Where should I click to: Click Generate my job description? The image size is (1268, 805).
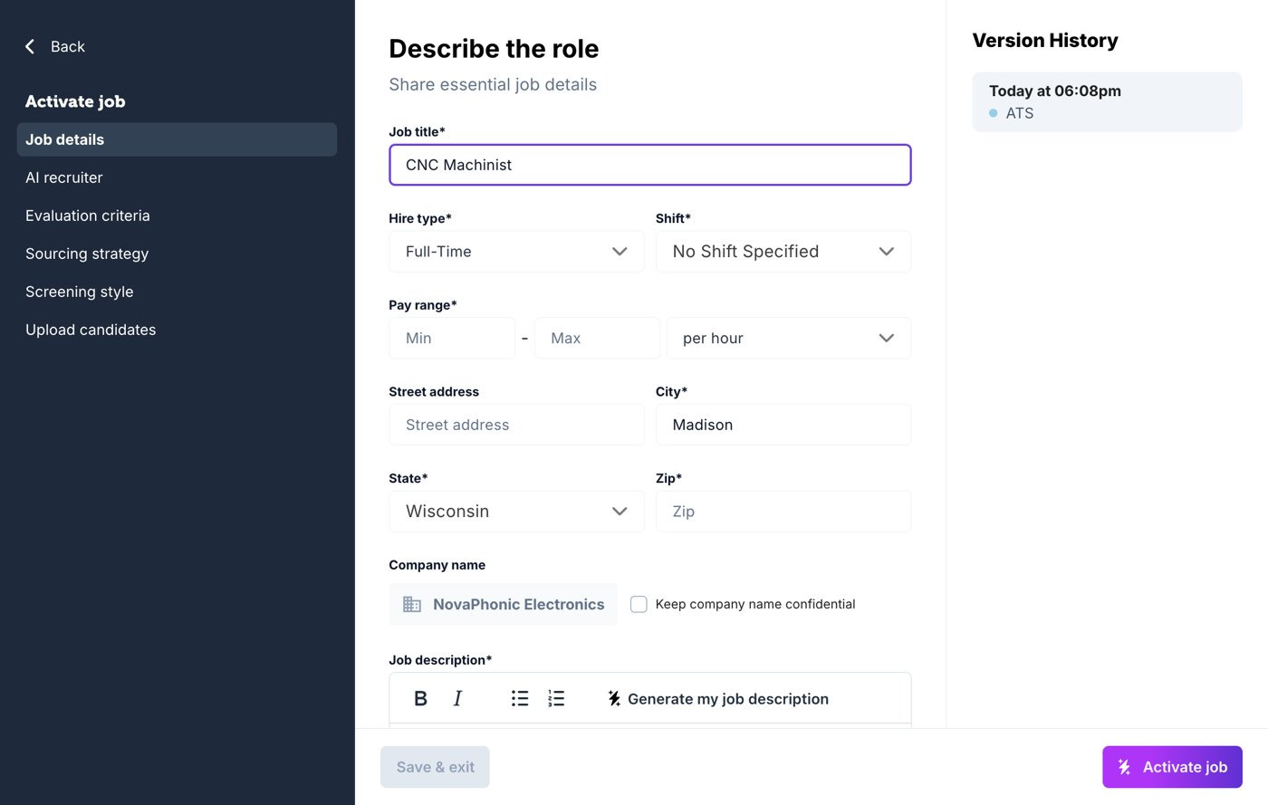coord(717,698)
